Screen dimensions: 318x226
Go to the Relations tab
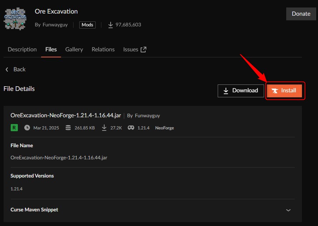[x=103, y=50]
